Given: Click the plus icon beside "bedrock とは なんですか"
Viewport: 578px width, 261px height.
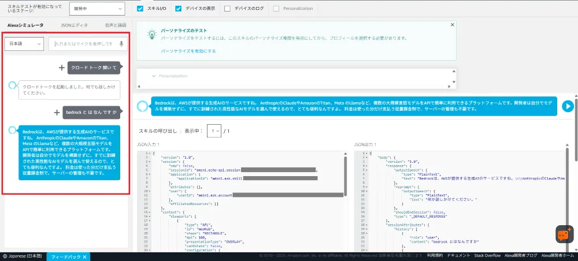Looking at the screenshot, I should click(57, 113).
